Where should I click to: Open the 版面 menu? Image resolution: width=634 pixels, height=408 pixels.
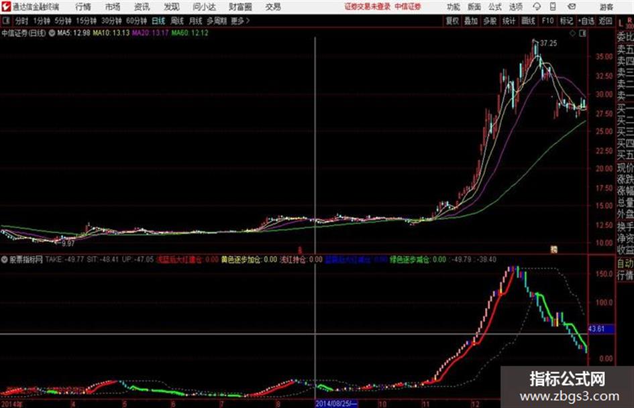click(474, 7)
